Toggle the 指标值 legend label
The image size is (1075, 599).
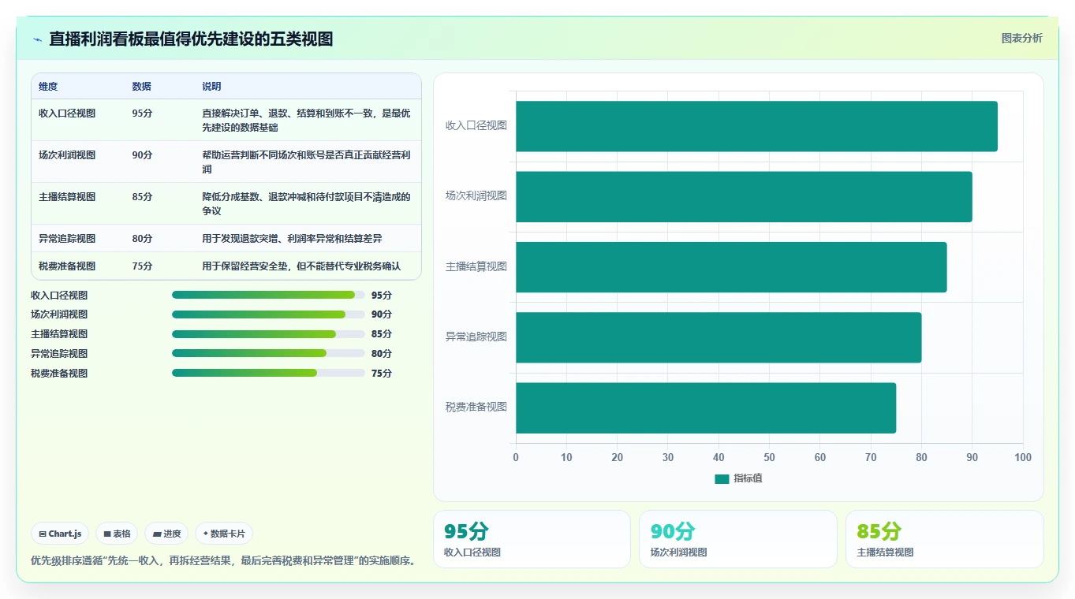point(748,478)
